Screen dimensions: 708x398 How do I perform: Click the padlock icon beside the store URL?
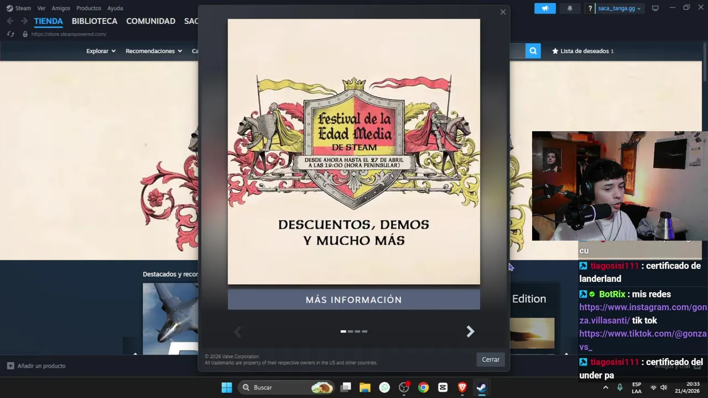point(25,34)
